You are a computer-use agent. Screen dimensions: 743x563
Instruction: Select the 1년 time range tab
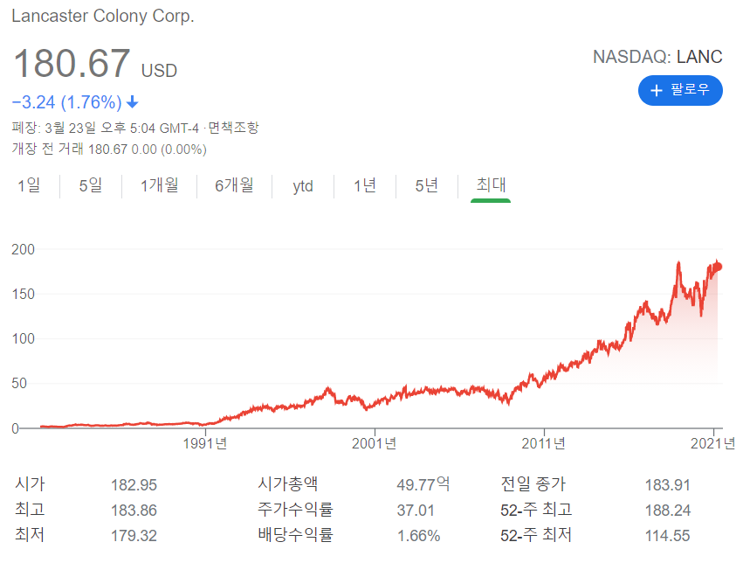[364, 185]
